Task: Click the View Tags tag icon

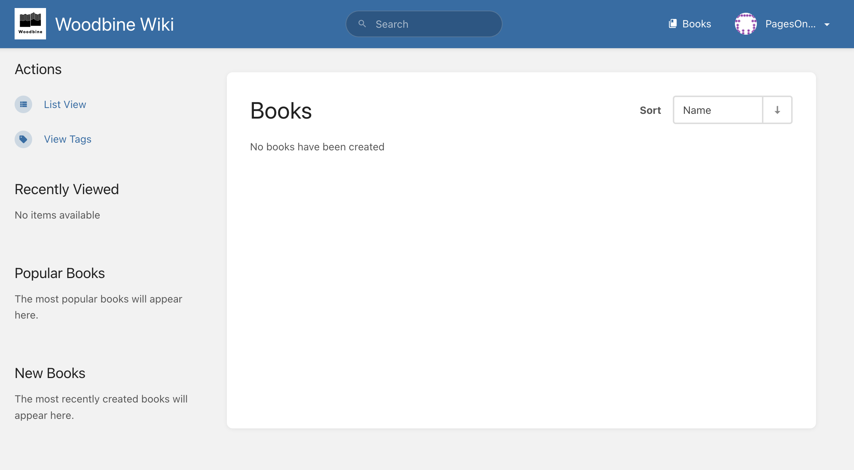Action: click(23, 139)
